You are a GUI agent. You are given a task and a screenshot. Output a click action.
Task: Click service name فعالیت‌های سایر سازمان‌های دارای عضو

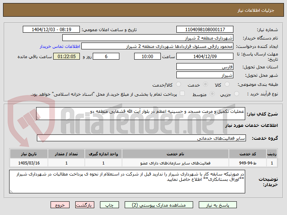pos(175,163)
